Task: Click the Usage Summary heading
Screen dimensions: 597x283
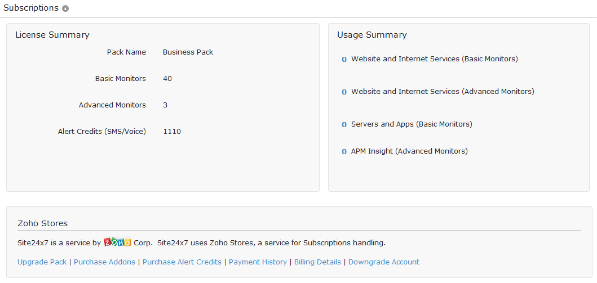Action: (372, 35)
